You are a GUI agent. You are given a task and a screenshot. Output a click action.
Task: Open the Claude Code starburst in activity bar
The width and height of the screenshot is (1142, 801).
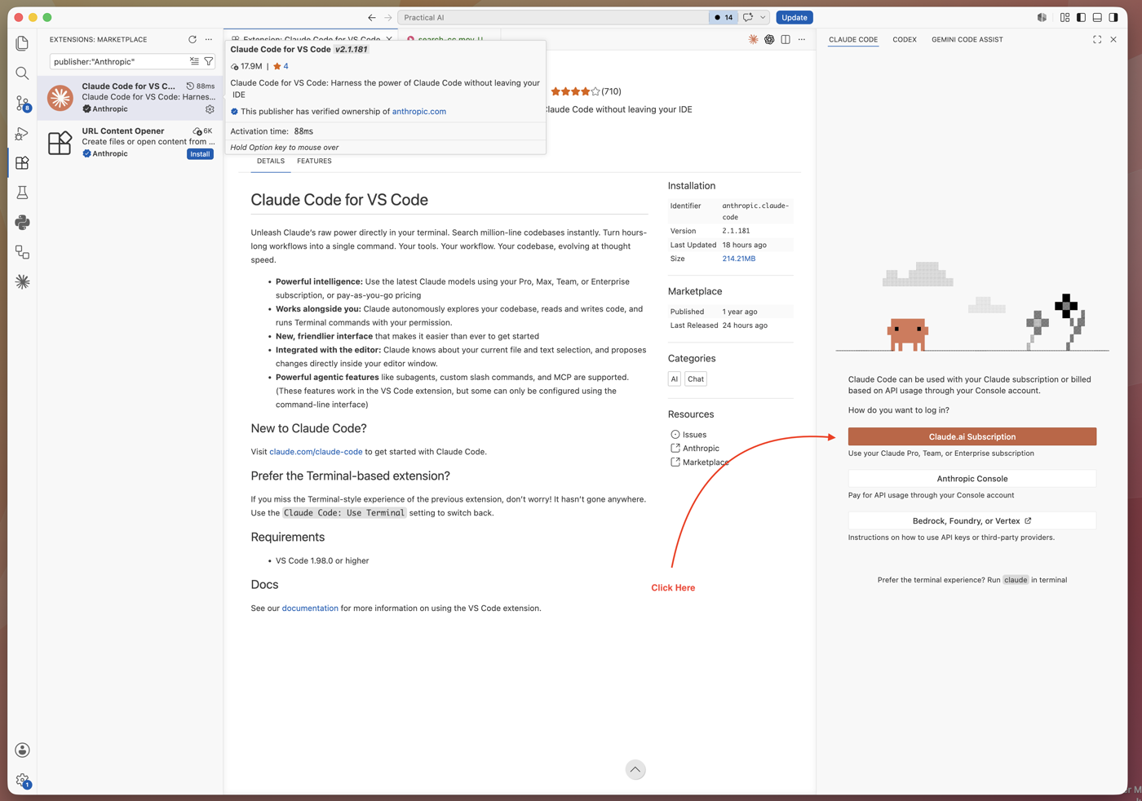(22, 281)
